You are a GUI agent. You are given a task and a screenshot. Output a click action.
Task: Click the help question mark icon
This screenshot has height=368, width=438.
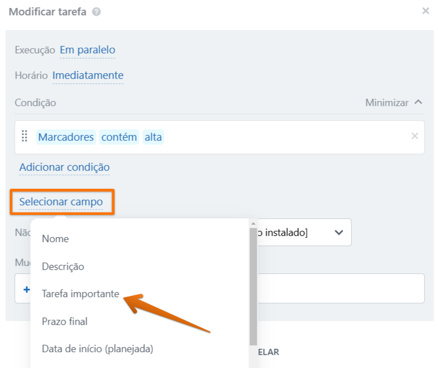pyautogui.click(x=96, y=12)
